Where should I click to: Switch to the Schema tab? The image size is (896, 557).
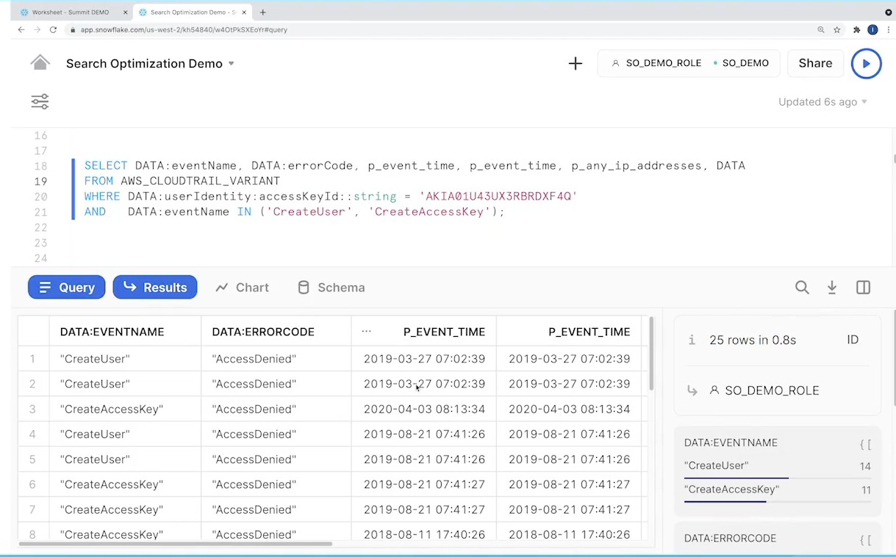tap(331, 288)
